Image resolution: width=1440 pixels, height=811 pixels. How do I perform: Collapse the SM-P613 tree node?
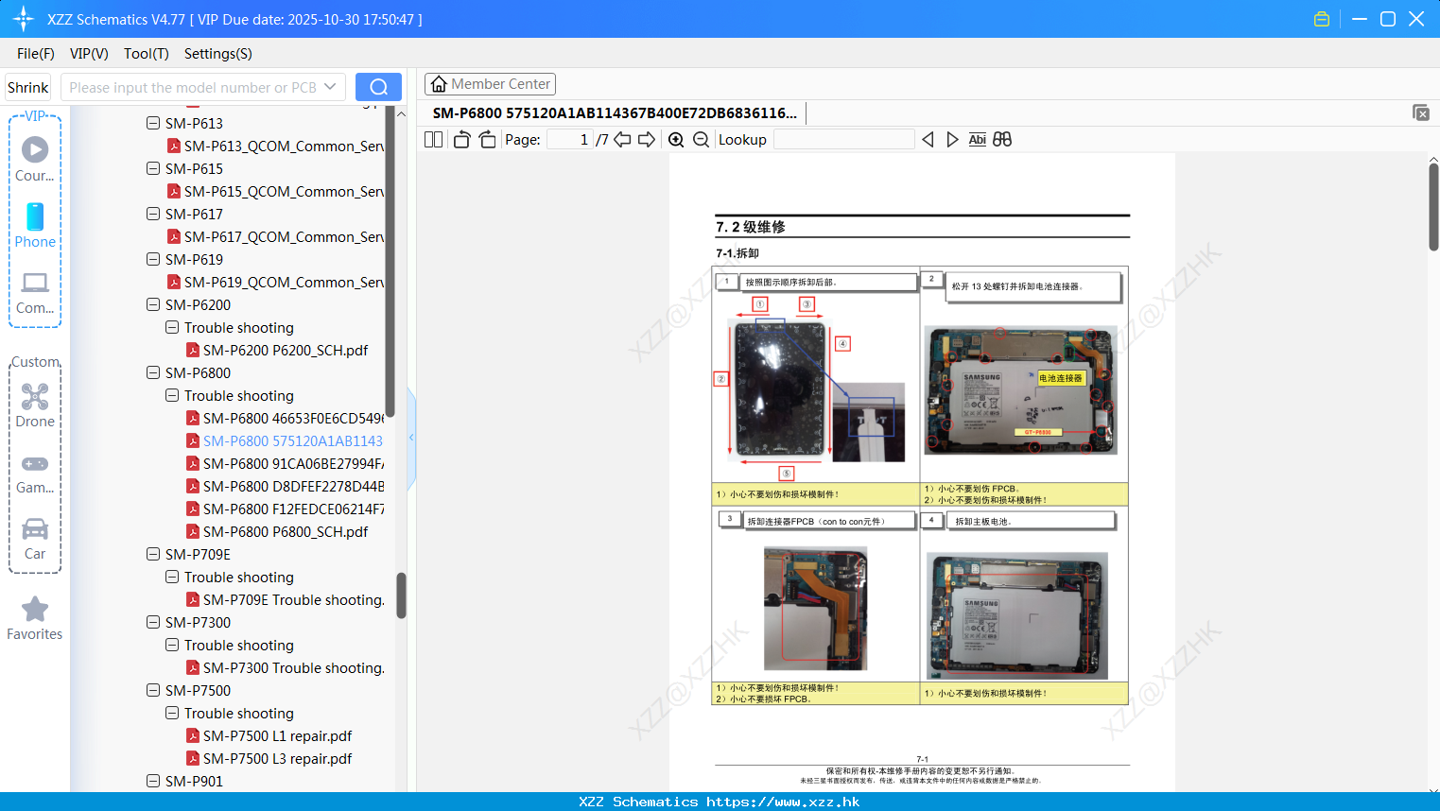point(153,123)
